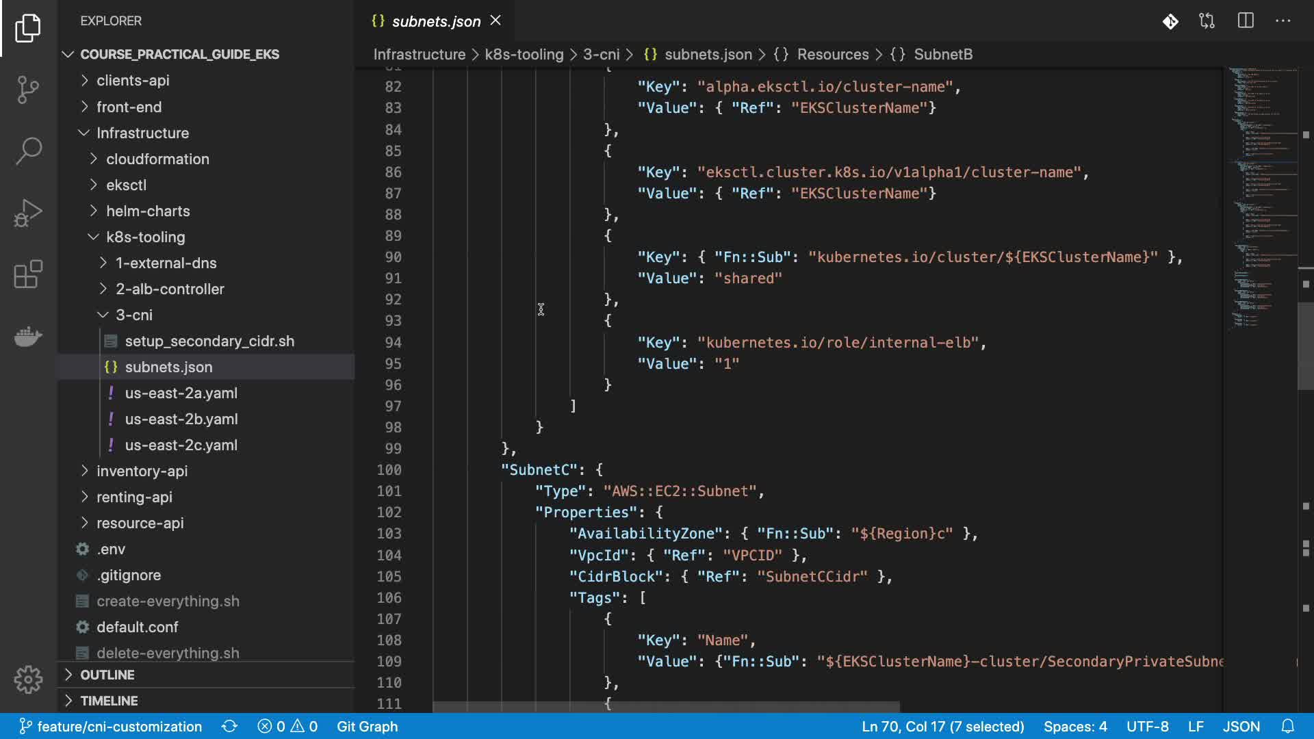The height and width of the screenshot is (739, 1314).
Task: Expand the helm-charts folder
Action: [148, 211]
